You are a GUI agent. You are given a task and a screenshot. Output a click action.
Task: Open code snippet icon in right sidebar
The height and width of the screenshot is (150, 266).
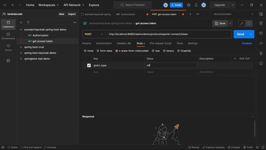point(261,43)
